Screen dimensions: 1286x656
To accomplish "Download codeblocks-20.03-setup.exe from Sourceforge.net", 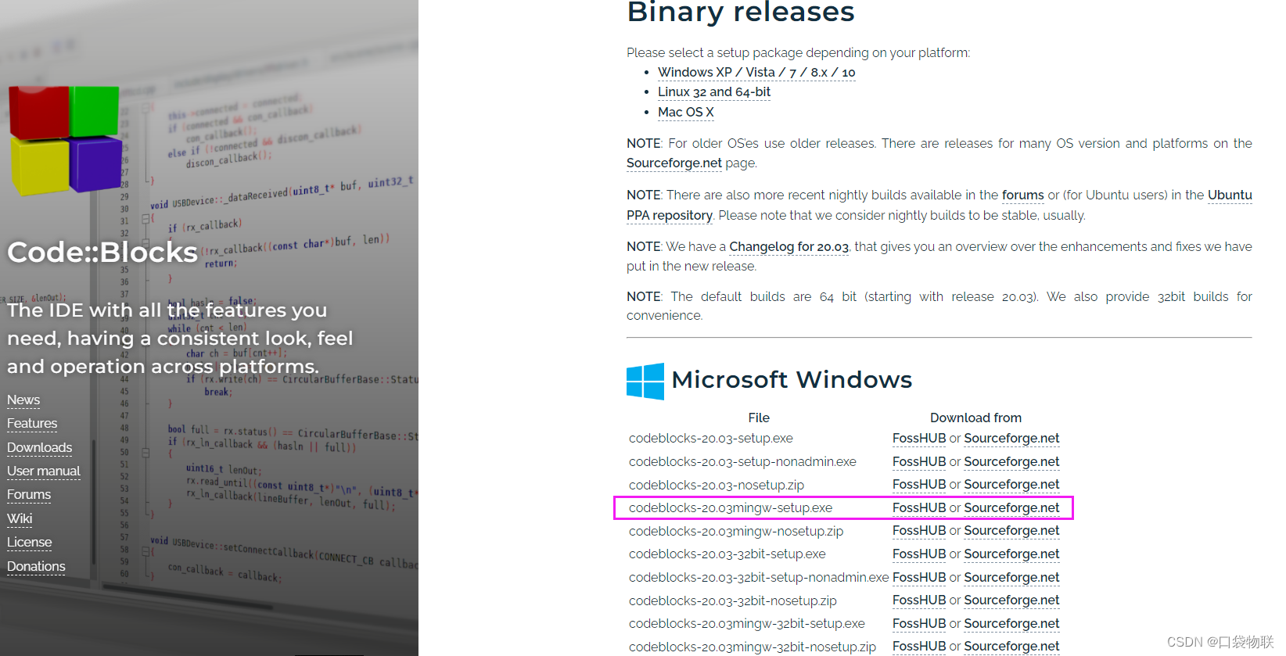I will click(1011, 439).
